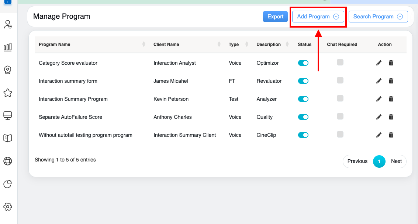Go to Next page of entries
Screen dimensions: 418x224
click(396, 161)
